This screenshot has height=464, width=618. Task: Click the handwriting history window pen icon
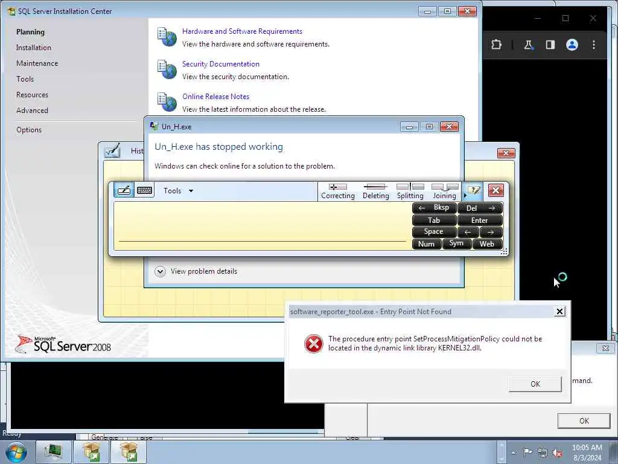coord(112,150)
